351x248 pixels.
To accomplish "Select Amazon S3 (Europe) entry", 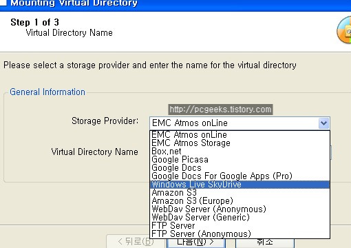I will pos(240,201).
